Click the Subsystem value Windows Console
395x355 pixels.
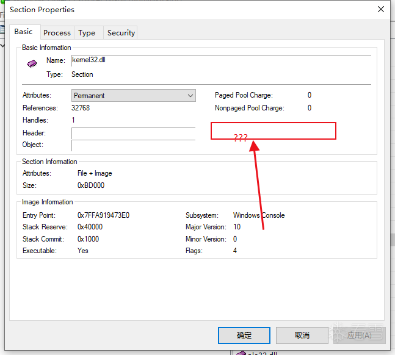pyautogui.click(x=259, y=215)
